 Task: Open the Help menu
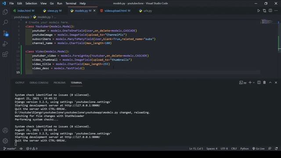[x=83, y=4]
